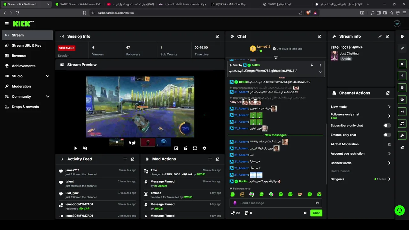Open the stream preview settings gear
Image resolution: width=409 pixels, height=230 pixels.
(x=204, y=148)
